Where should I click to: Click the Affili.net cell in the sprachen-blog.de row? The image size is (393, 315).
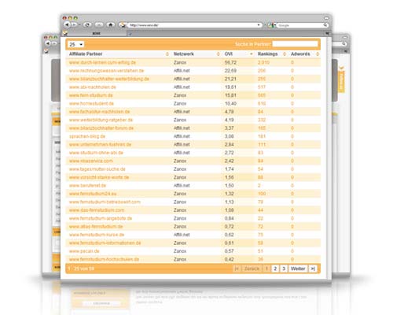(182, 136)
